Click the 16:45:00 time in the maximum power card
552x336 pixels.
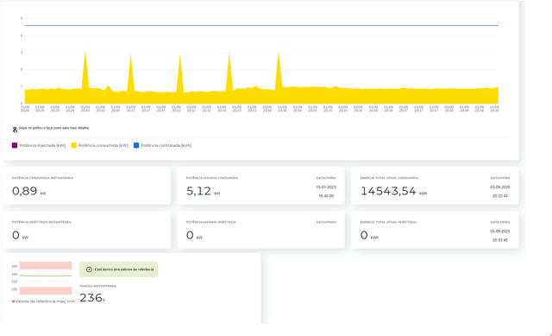pyautogui.click(x=326, y=196)
